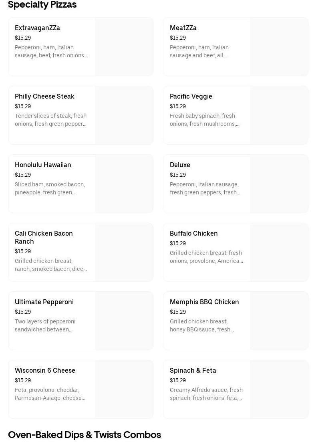Select the MeatZZa pizza title
This screenshot has width=322, height=442.
(x=183, y=28)
